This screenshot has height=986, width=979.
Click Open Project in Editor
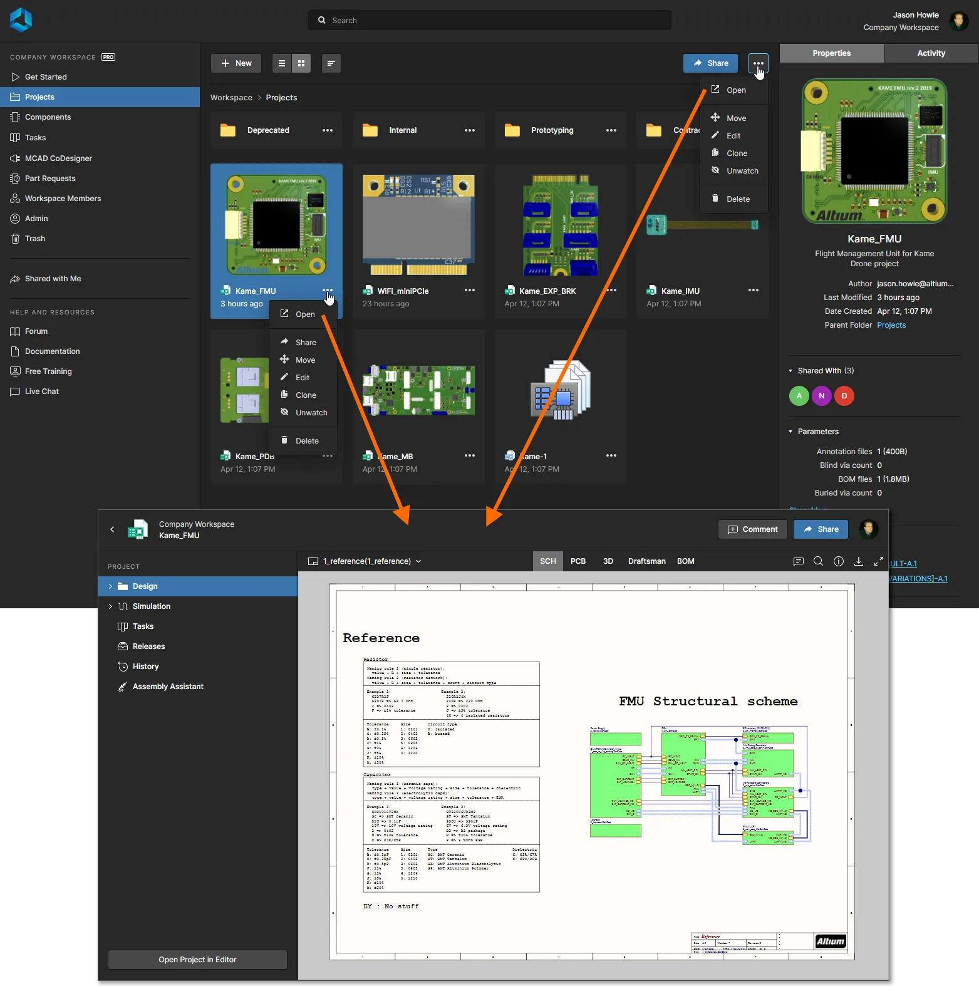197,960
